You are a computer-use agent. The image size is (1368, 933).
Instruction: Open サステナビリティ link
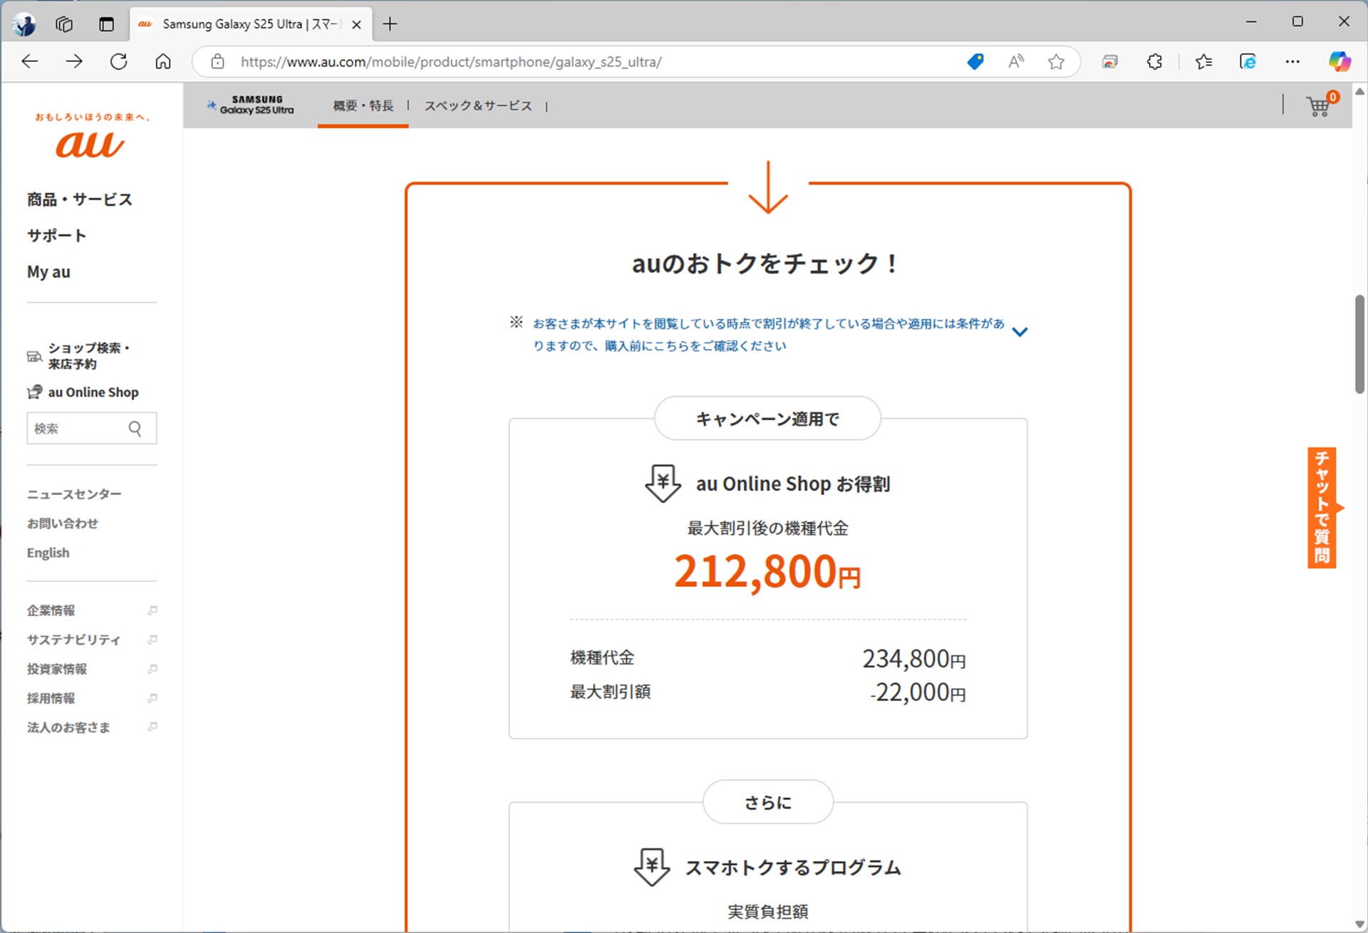pos(73,640)
